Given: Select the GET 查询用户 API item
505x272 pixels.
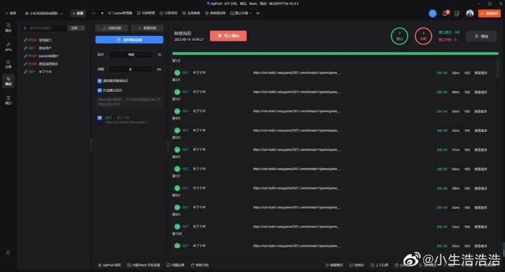Looking at the screenshot, I should tap(37, 48).
